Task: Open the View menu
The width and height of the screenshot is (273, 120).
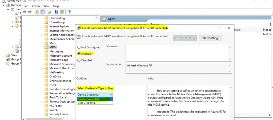Action: pyautogui.click(x=46, y=6)
